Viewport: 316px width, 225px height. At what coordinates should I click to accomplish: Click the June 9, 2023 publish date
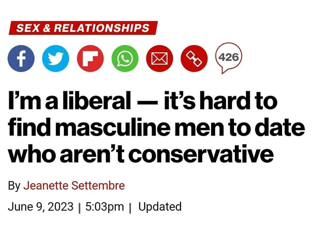[x=40, y=207]
